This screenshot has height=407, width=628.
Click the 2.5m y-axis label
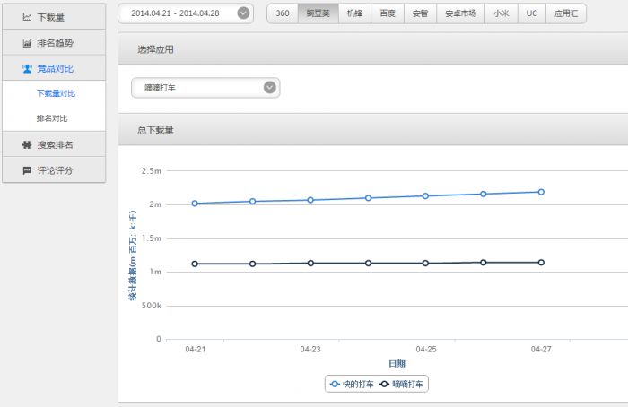click(151, 171)
